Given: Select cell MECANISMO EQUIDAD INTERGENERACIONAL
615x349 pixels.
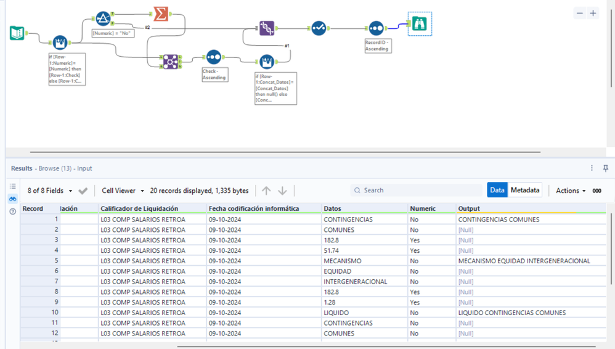Looking at the screenshot, I should click(531, 261).
